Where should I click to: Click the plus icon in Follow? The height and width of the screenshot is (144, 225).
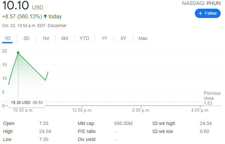click(201, 13)
